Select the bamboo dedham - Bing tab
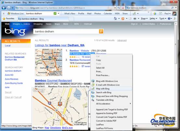 pos(43,19)
